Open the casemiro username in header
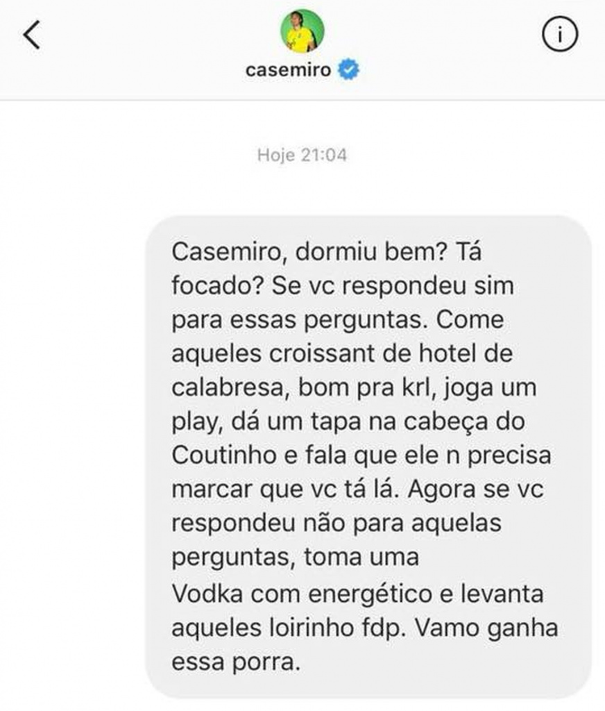This screenshot has width=605, height=711. coord(288,70)
